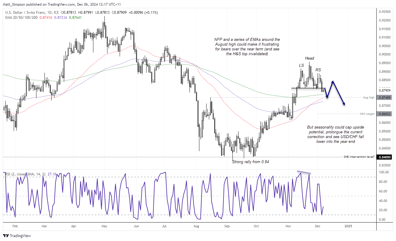Select the 'Aug high' line label
Screen dimensions: 396x241
point(369,98)
